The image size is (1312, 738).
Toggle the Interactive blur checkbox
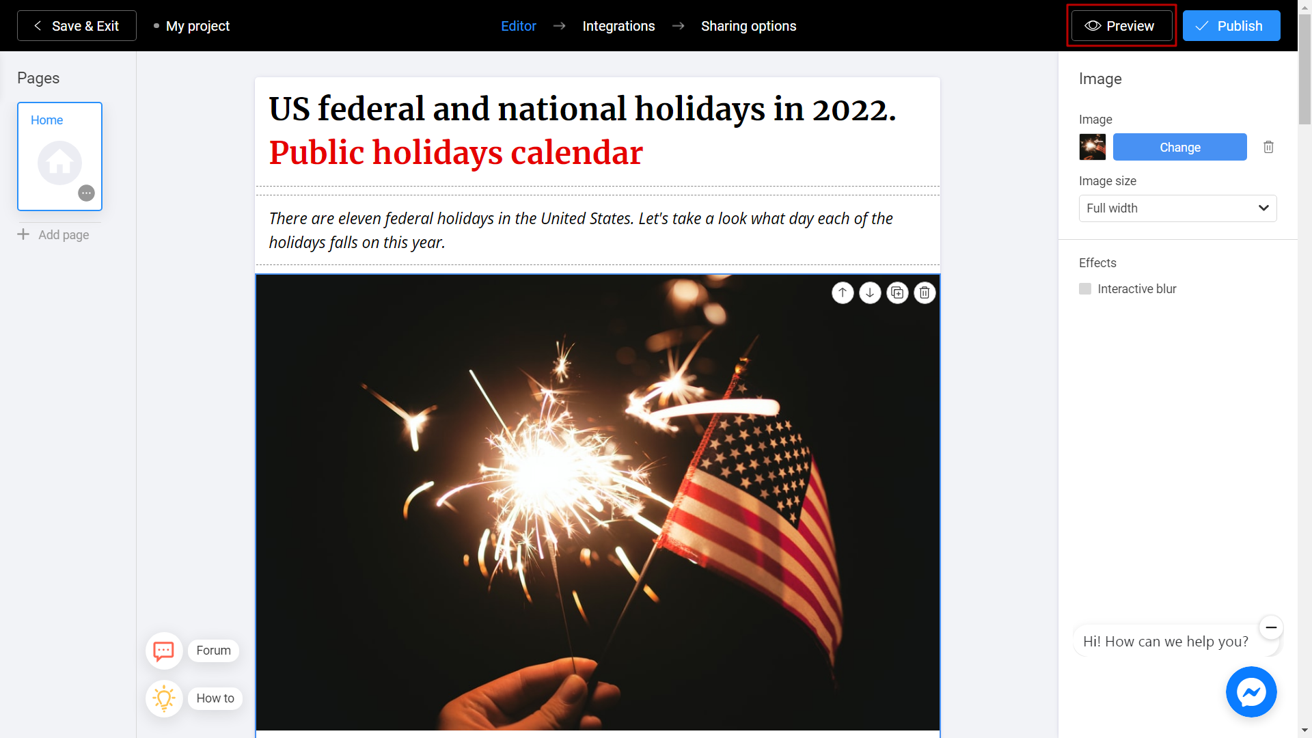tap(1085, 289)
